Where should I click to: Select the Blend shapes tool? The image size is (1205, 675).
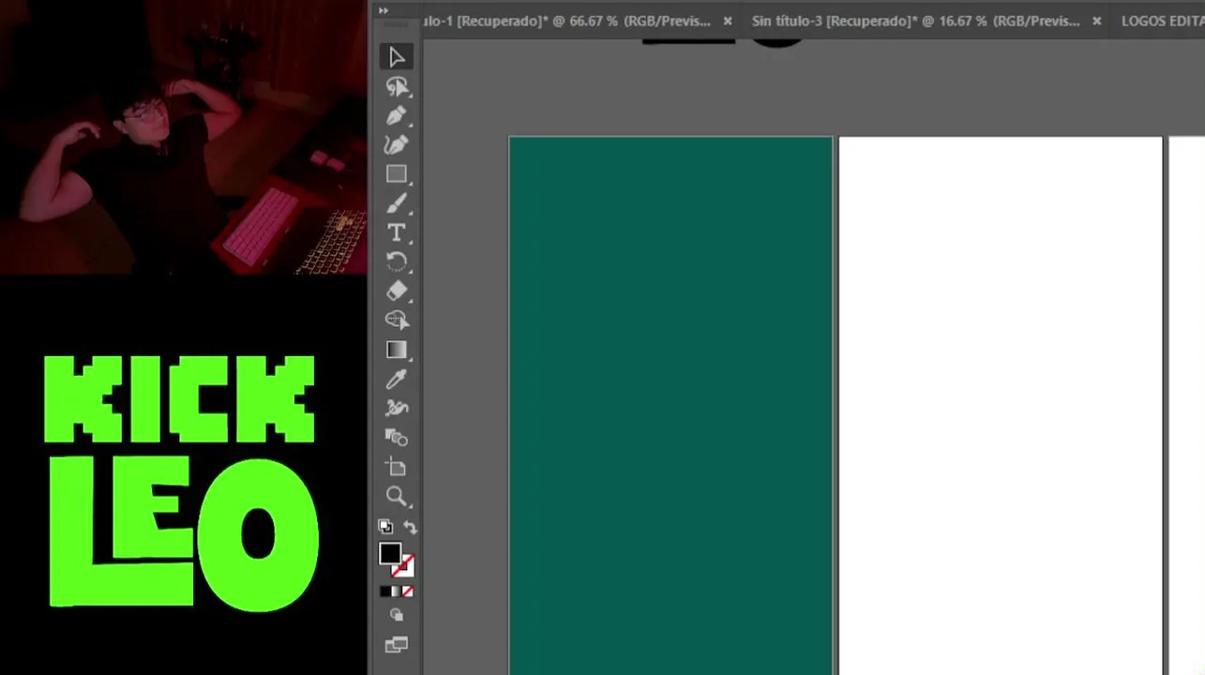pos(397,438)
